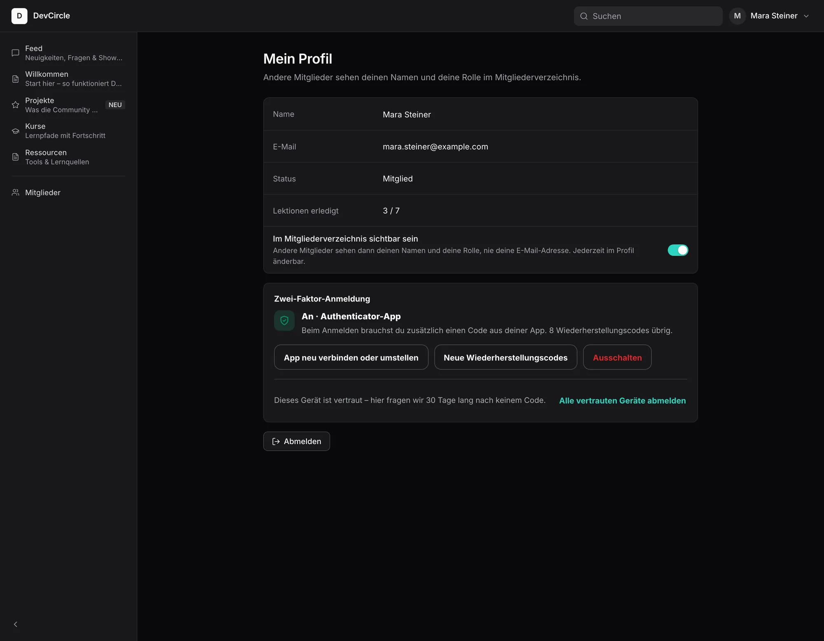Click the Willkommen document icon
This screenshot has height=641, width=824.
(x=15, y=79)
